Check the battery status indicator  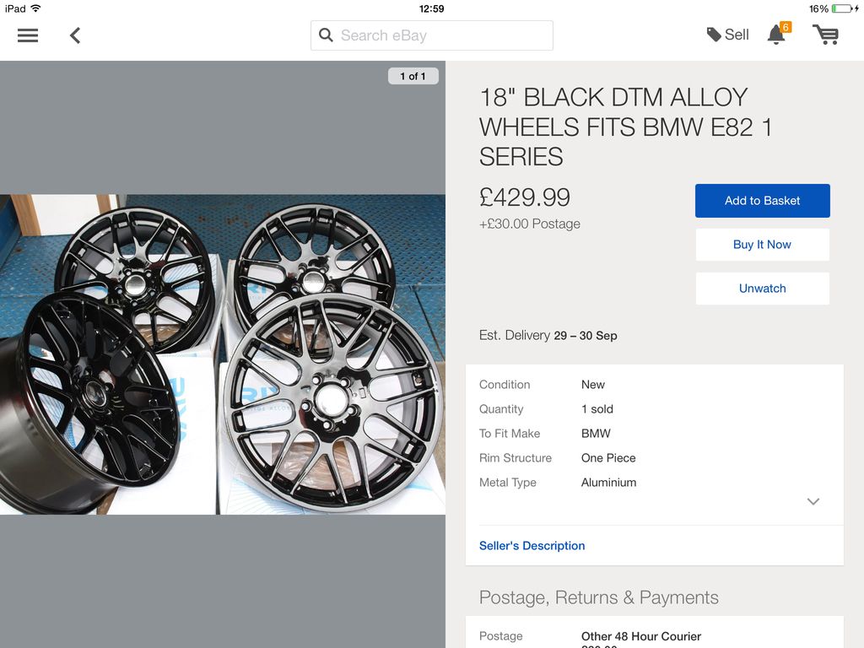845,8
